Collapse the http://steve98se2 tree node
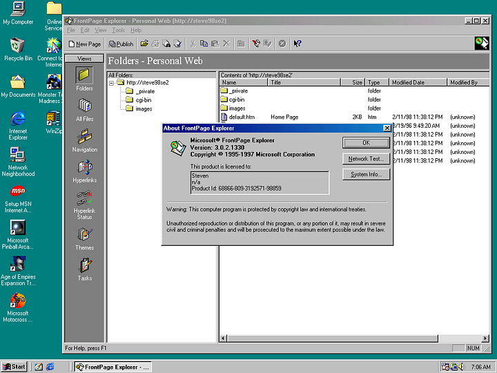 pos(111,83)
